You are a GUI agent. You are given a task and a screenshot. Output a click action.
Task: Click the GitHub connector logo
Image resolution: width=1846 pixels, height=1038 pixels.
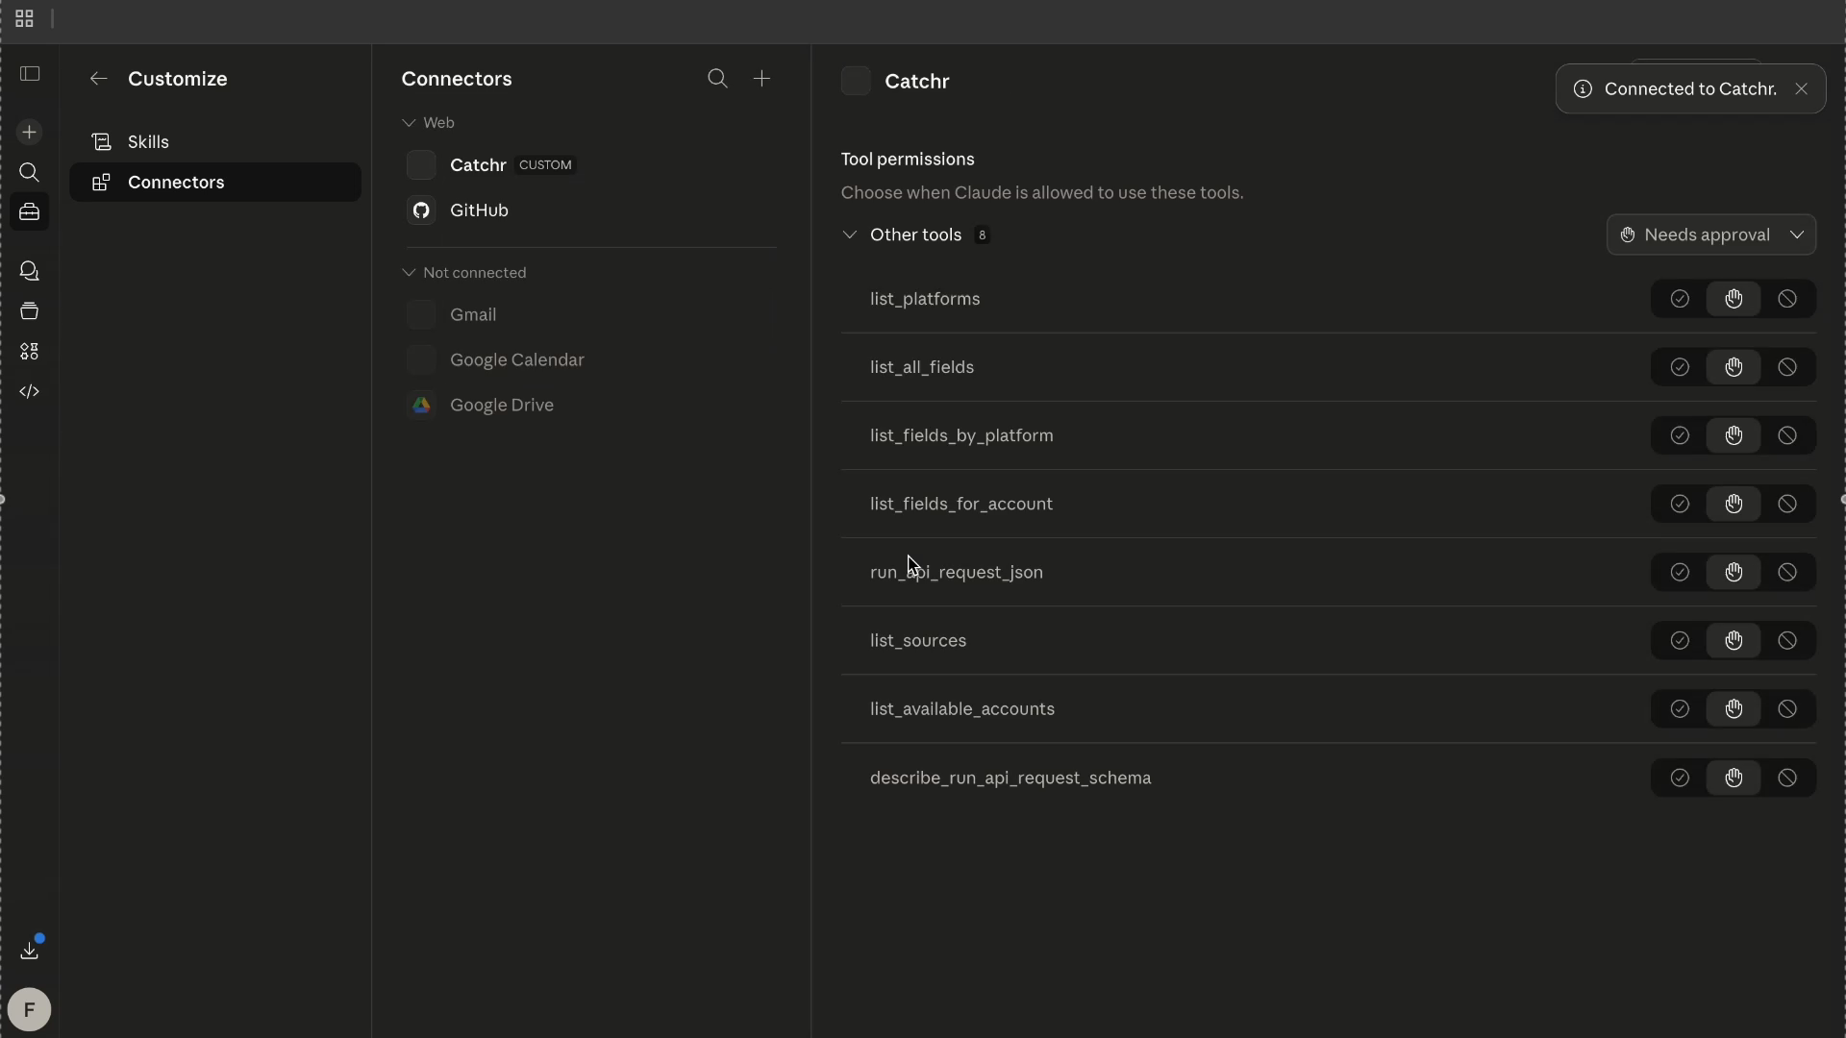click(421, 210)
